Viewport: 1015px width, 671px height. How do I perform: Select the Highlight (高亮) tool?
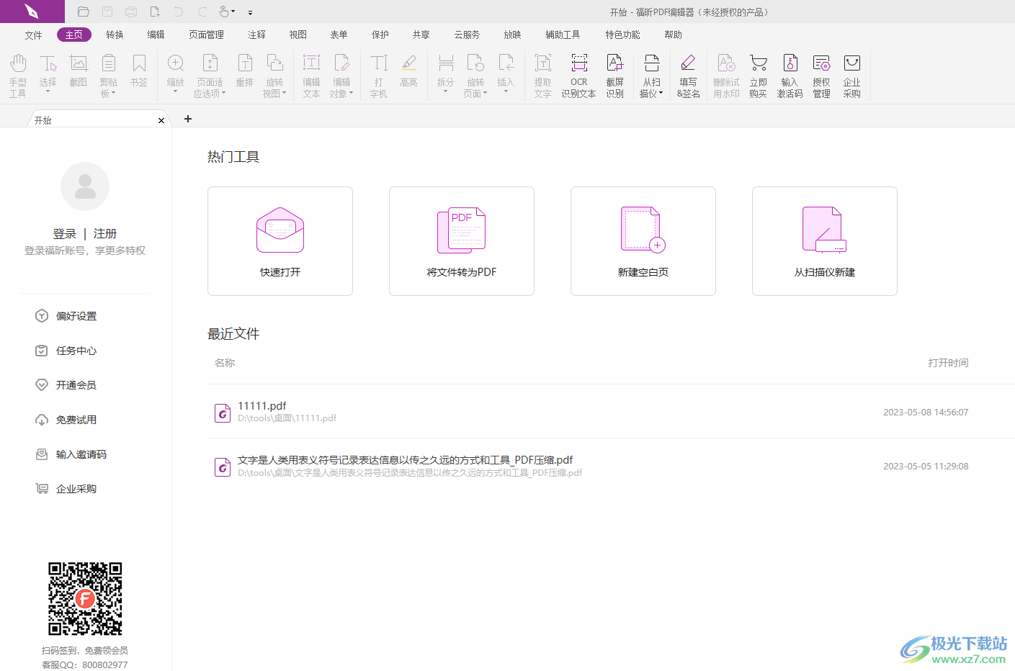click(x=409, y=71)
